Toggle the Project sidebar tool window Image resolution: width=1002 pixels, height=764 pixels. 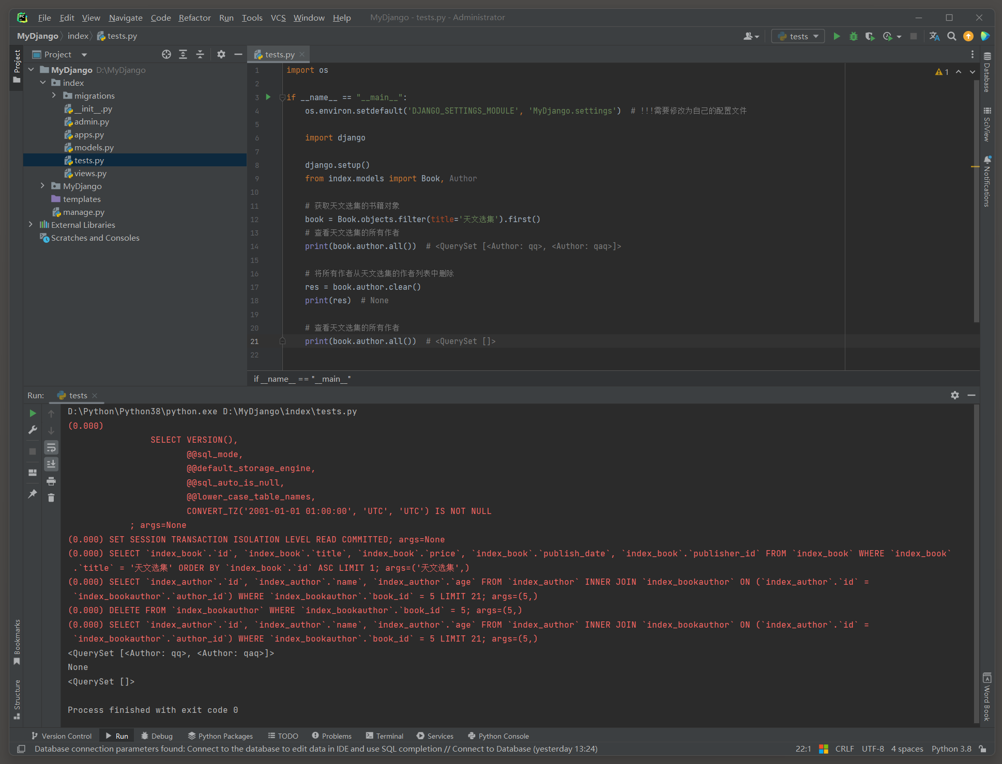(17, 66)
